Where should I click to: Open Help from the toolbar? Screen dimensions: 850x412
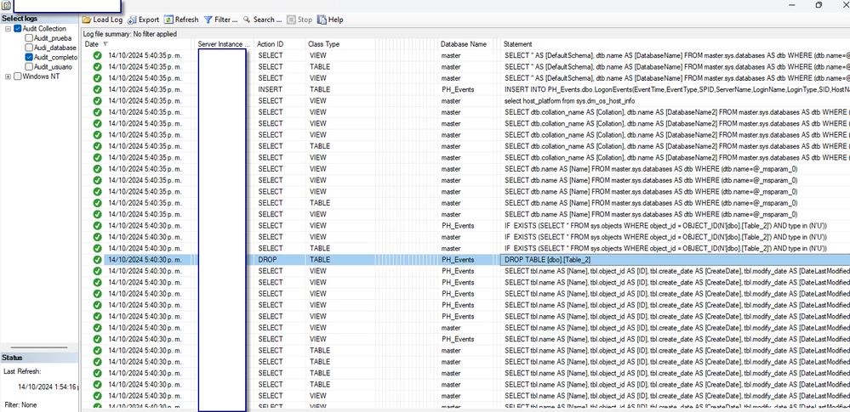point(330,20)
